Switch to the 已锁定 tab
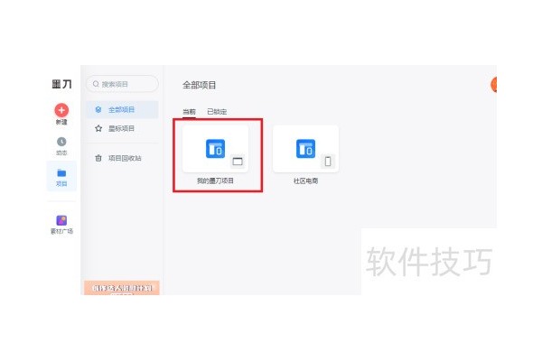This screenshot has width=542, height=361. pos(217,112)
